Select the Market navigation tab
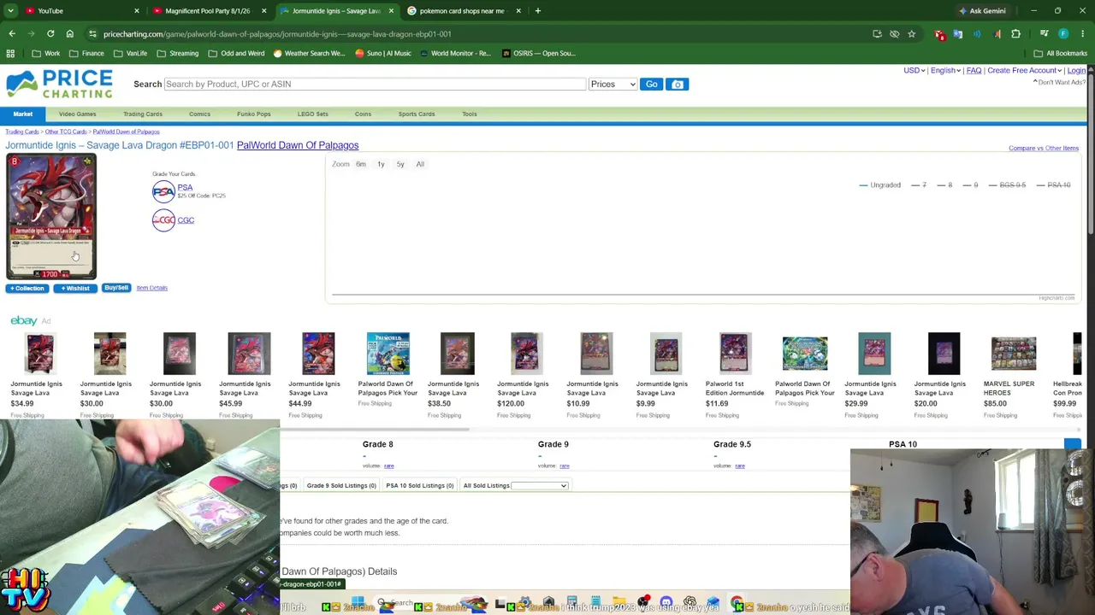This screenshot has height=615, width=1095. click(x=23, y=114)
